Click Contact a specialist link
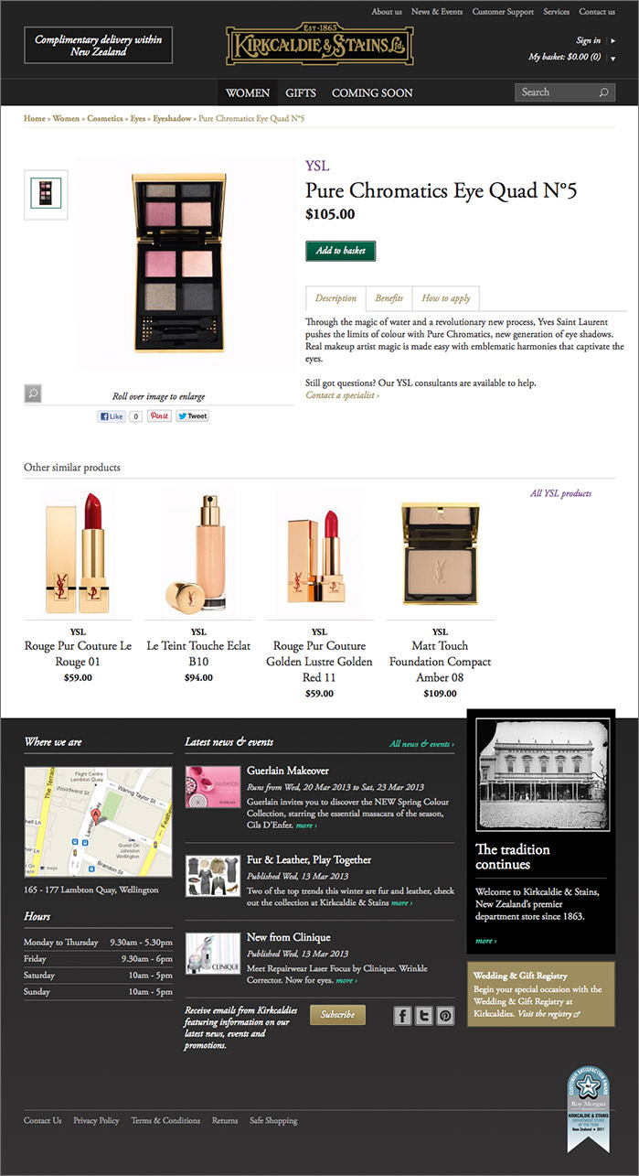The height and width of the screenshot is (1176, 639). click(343, 396)
